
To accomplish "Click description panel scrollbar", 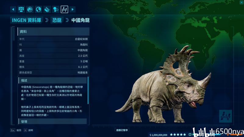I will pyautogui.click(x=88, y=90).
